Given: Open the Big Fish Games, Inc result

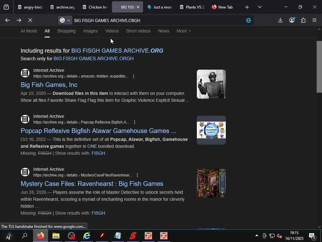Looking at the screenshot, I should point(49,84).
